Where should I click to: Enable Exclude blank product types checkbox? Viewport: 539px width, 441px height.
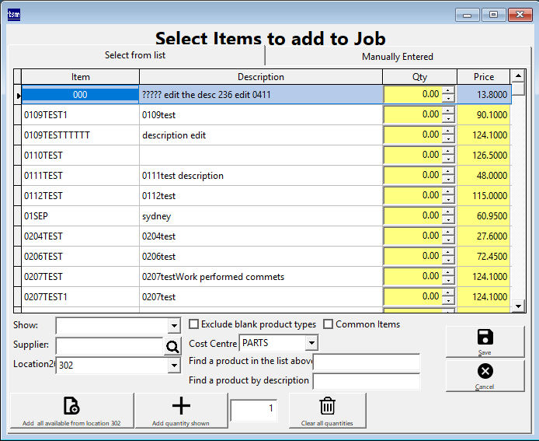tap(194, 324)
